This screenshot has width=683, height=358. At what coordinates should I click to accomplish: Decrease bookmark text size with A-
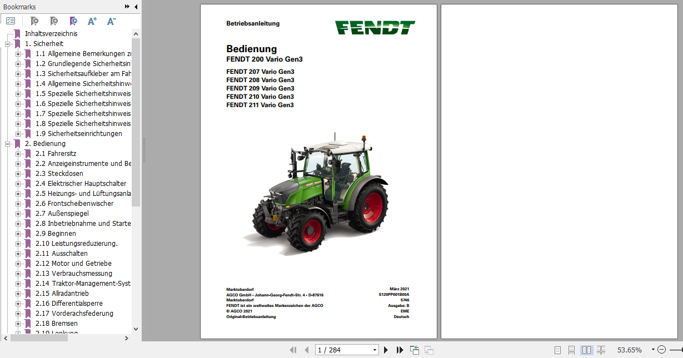[111, 21]
